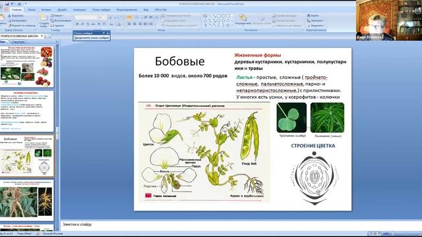Toggle strikethrough formatting

tap(94, 24)
